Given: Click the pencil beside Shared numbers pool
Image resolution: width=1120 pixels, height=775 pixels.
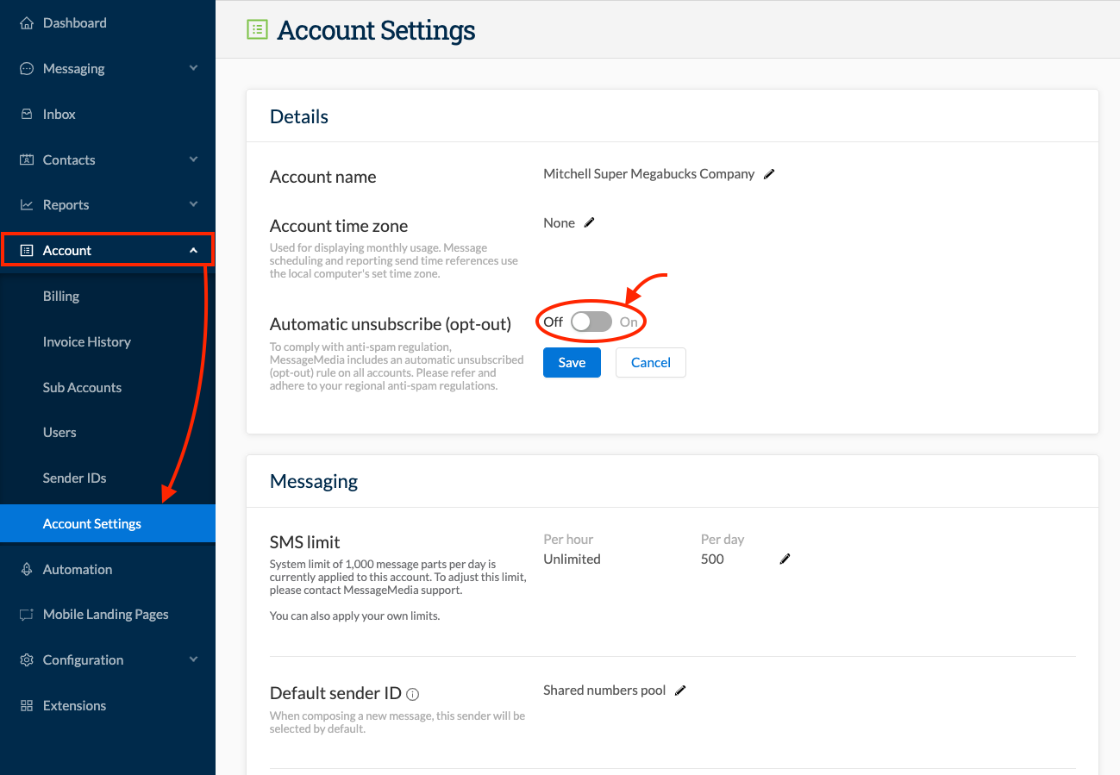Looking at the screenshot, I should tap(680, 690).
